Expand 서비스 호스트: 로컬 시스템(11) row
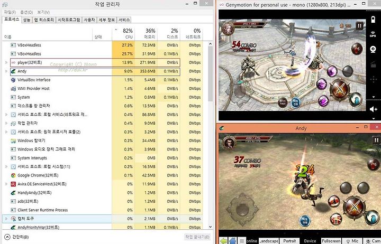The height and width of the screenshot is (244, 381). pyautogui.click(x=6, y=167)
